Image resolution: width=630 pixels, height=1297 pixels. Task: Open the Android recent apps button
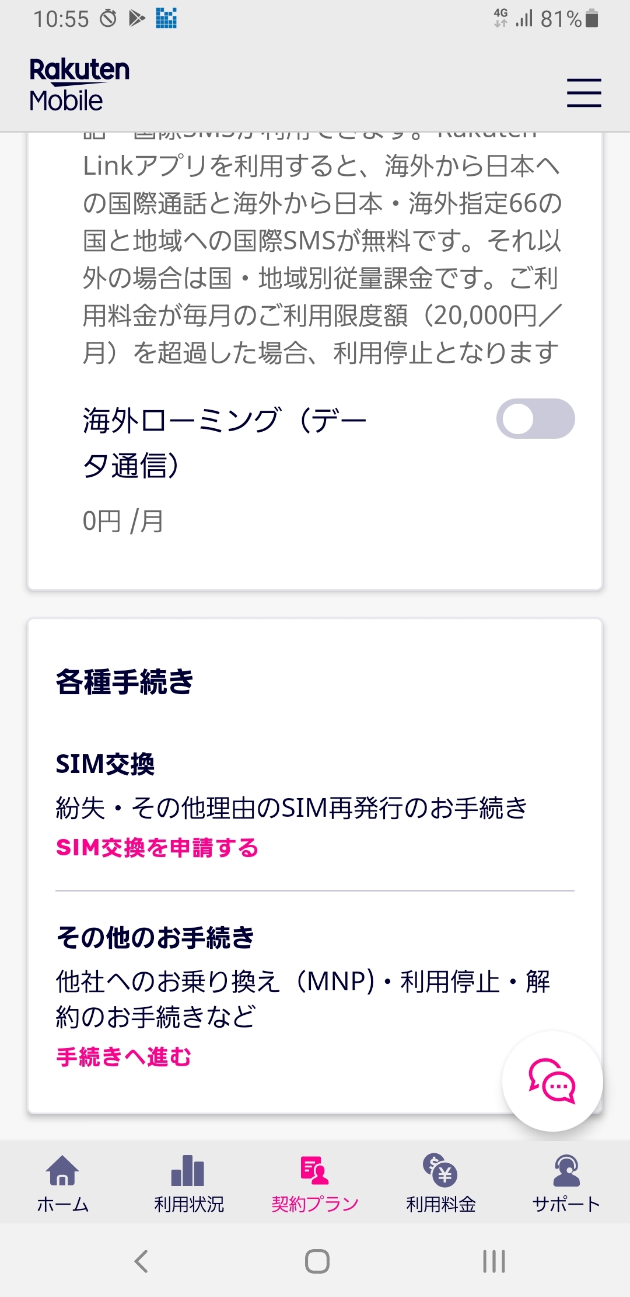tap(494, 1261)
